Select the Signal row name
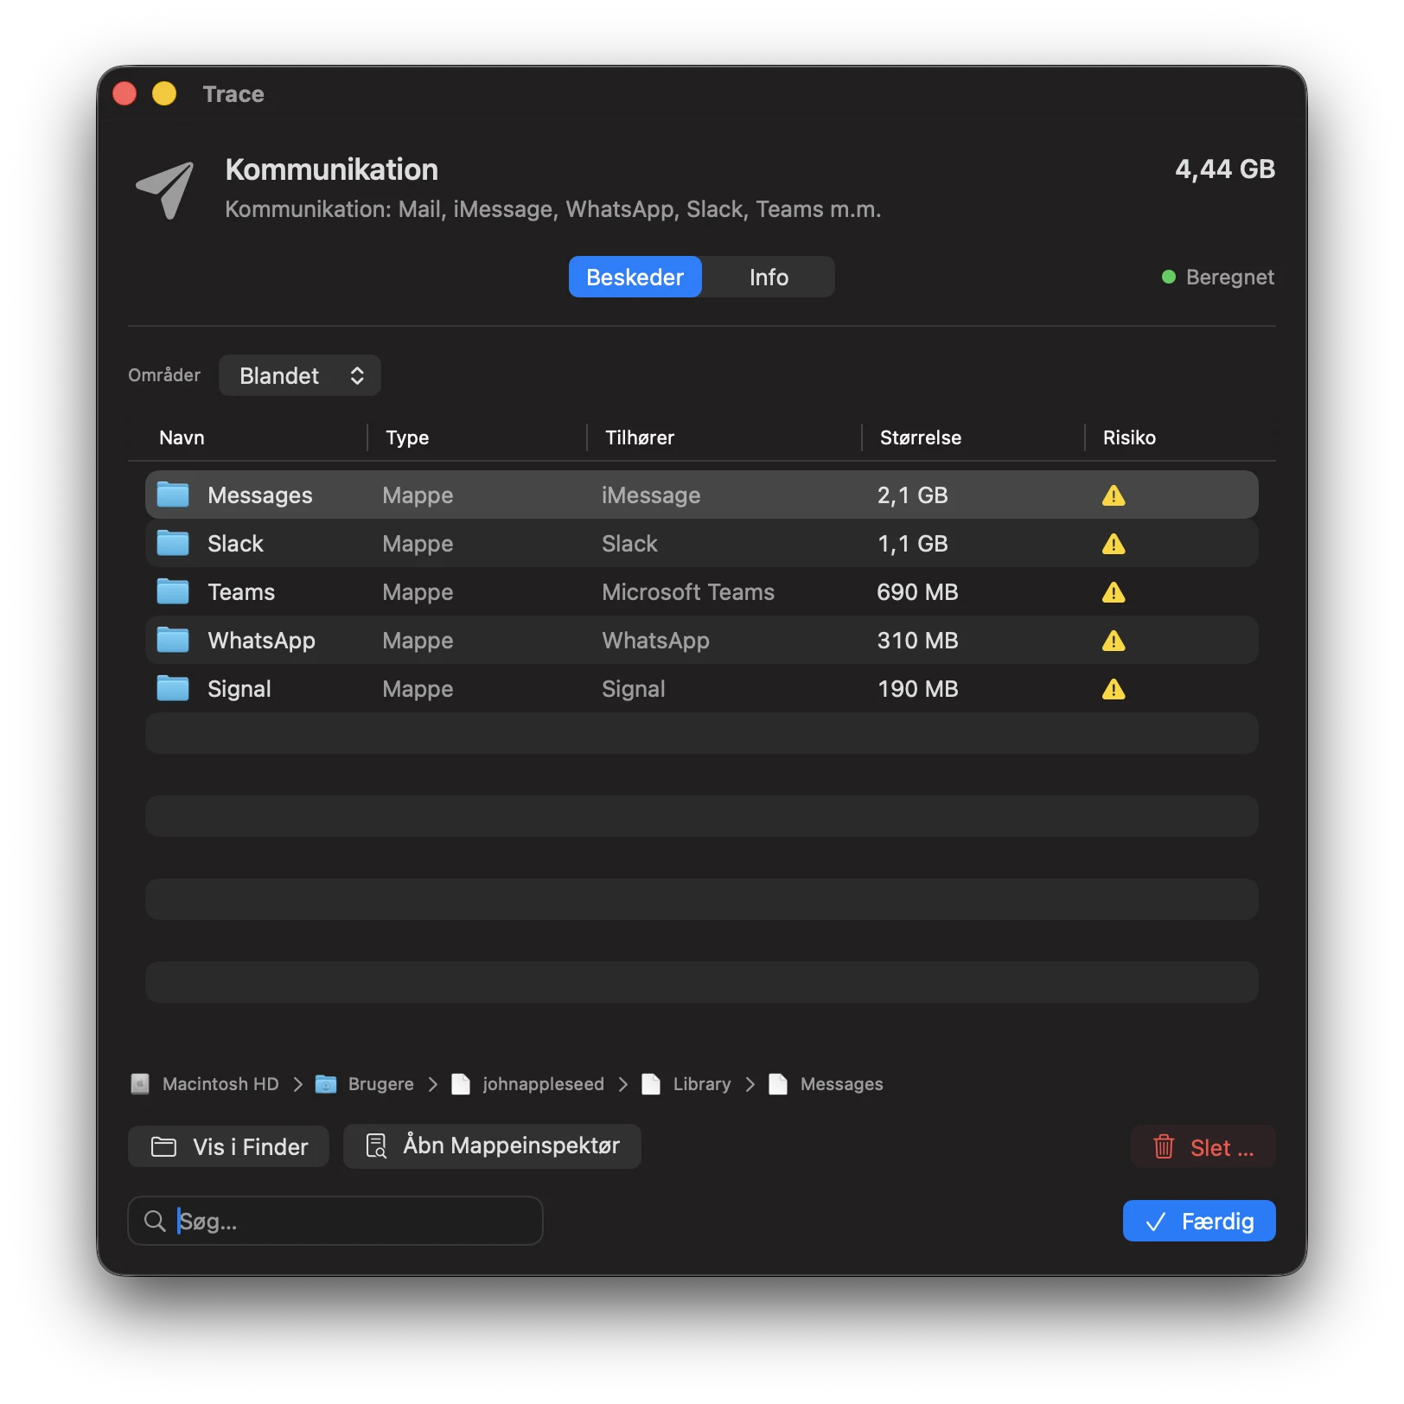The height and width of the screenshot is (1404, 1404). tap(239, 689)
